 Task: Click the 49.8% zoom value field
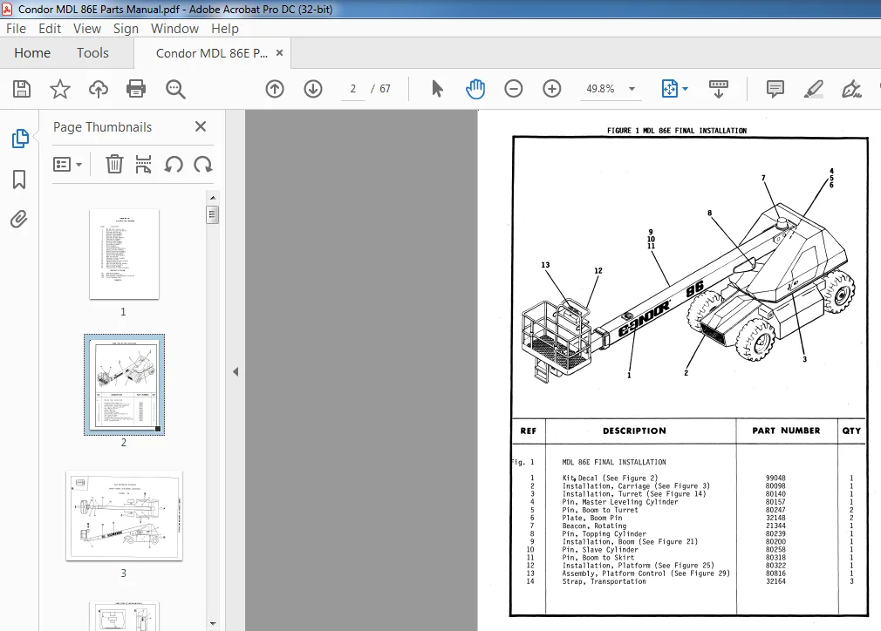click(600, 89)
